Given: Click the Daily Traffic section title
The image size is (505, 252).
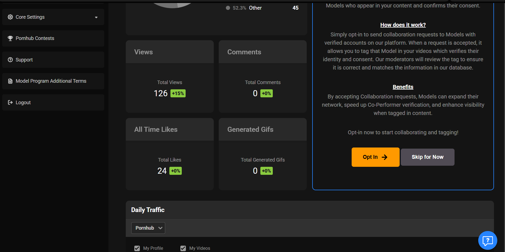Looking at the screenshot, I should click(x=148, y=210).
